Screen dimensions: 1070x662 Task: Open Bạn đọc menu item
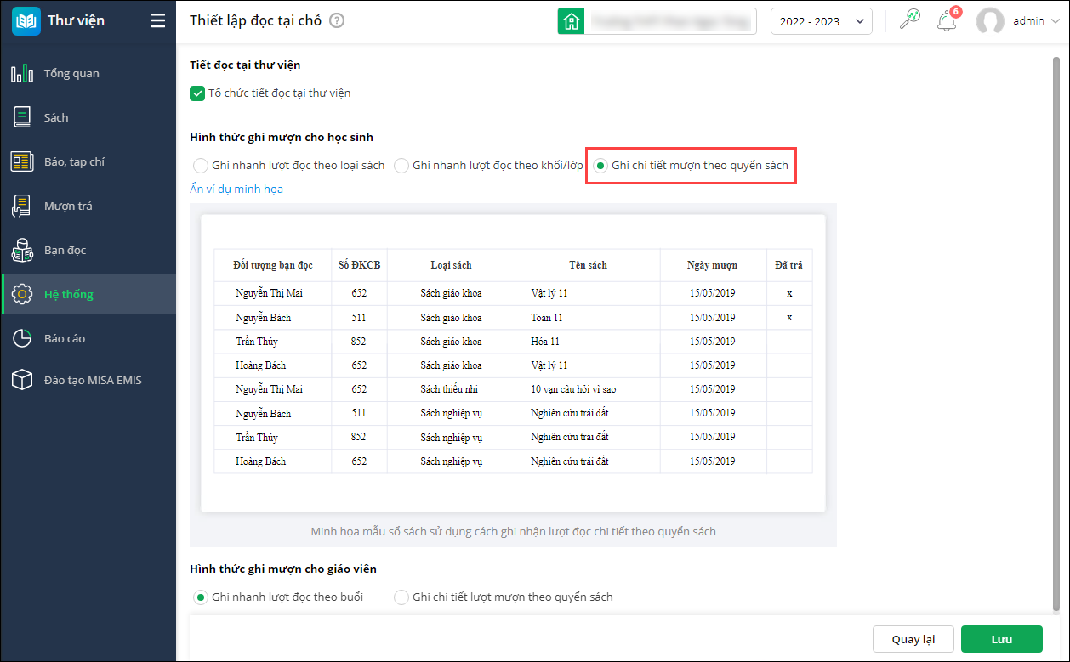[x=88, y=250]
